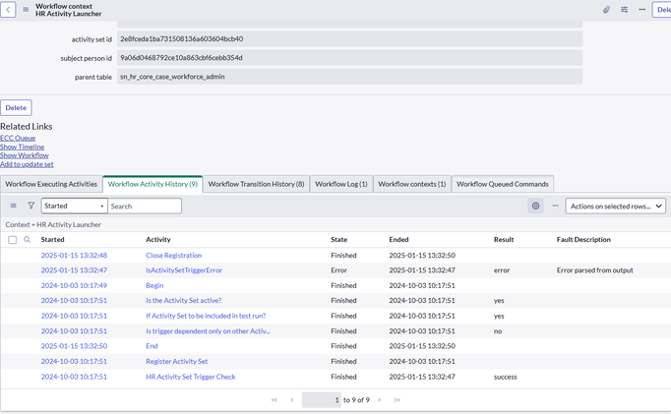Viewport: 671px width, 414px height.
Task: Collapse the list with the minus icon
Action: (x=555, y=206)
